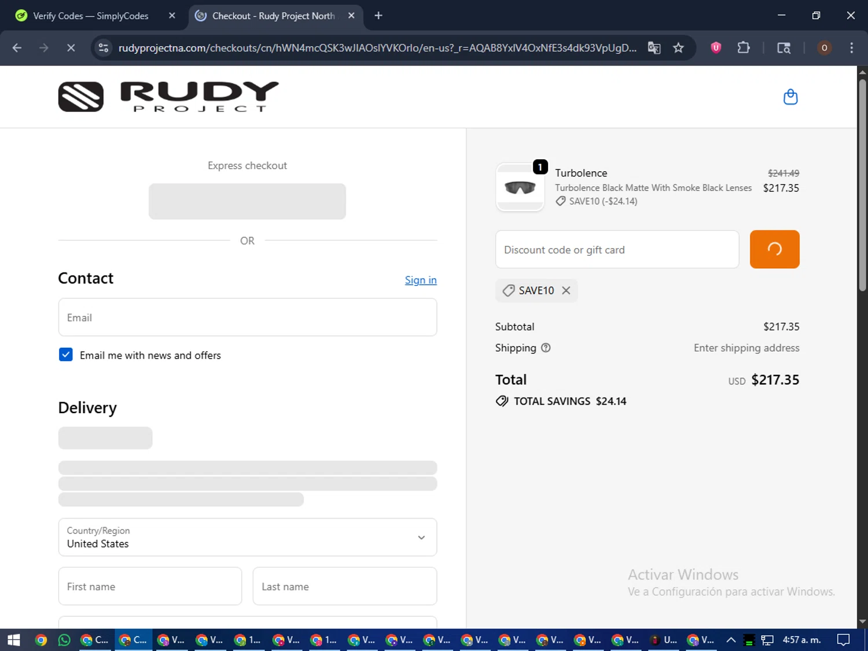Image resolution: width=868 pixels, height=651 pixels.
Task: Click the First name field
Action: [150, 586]
